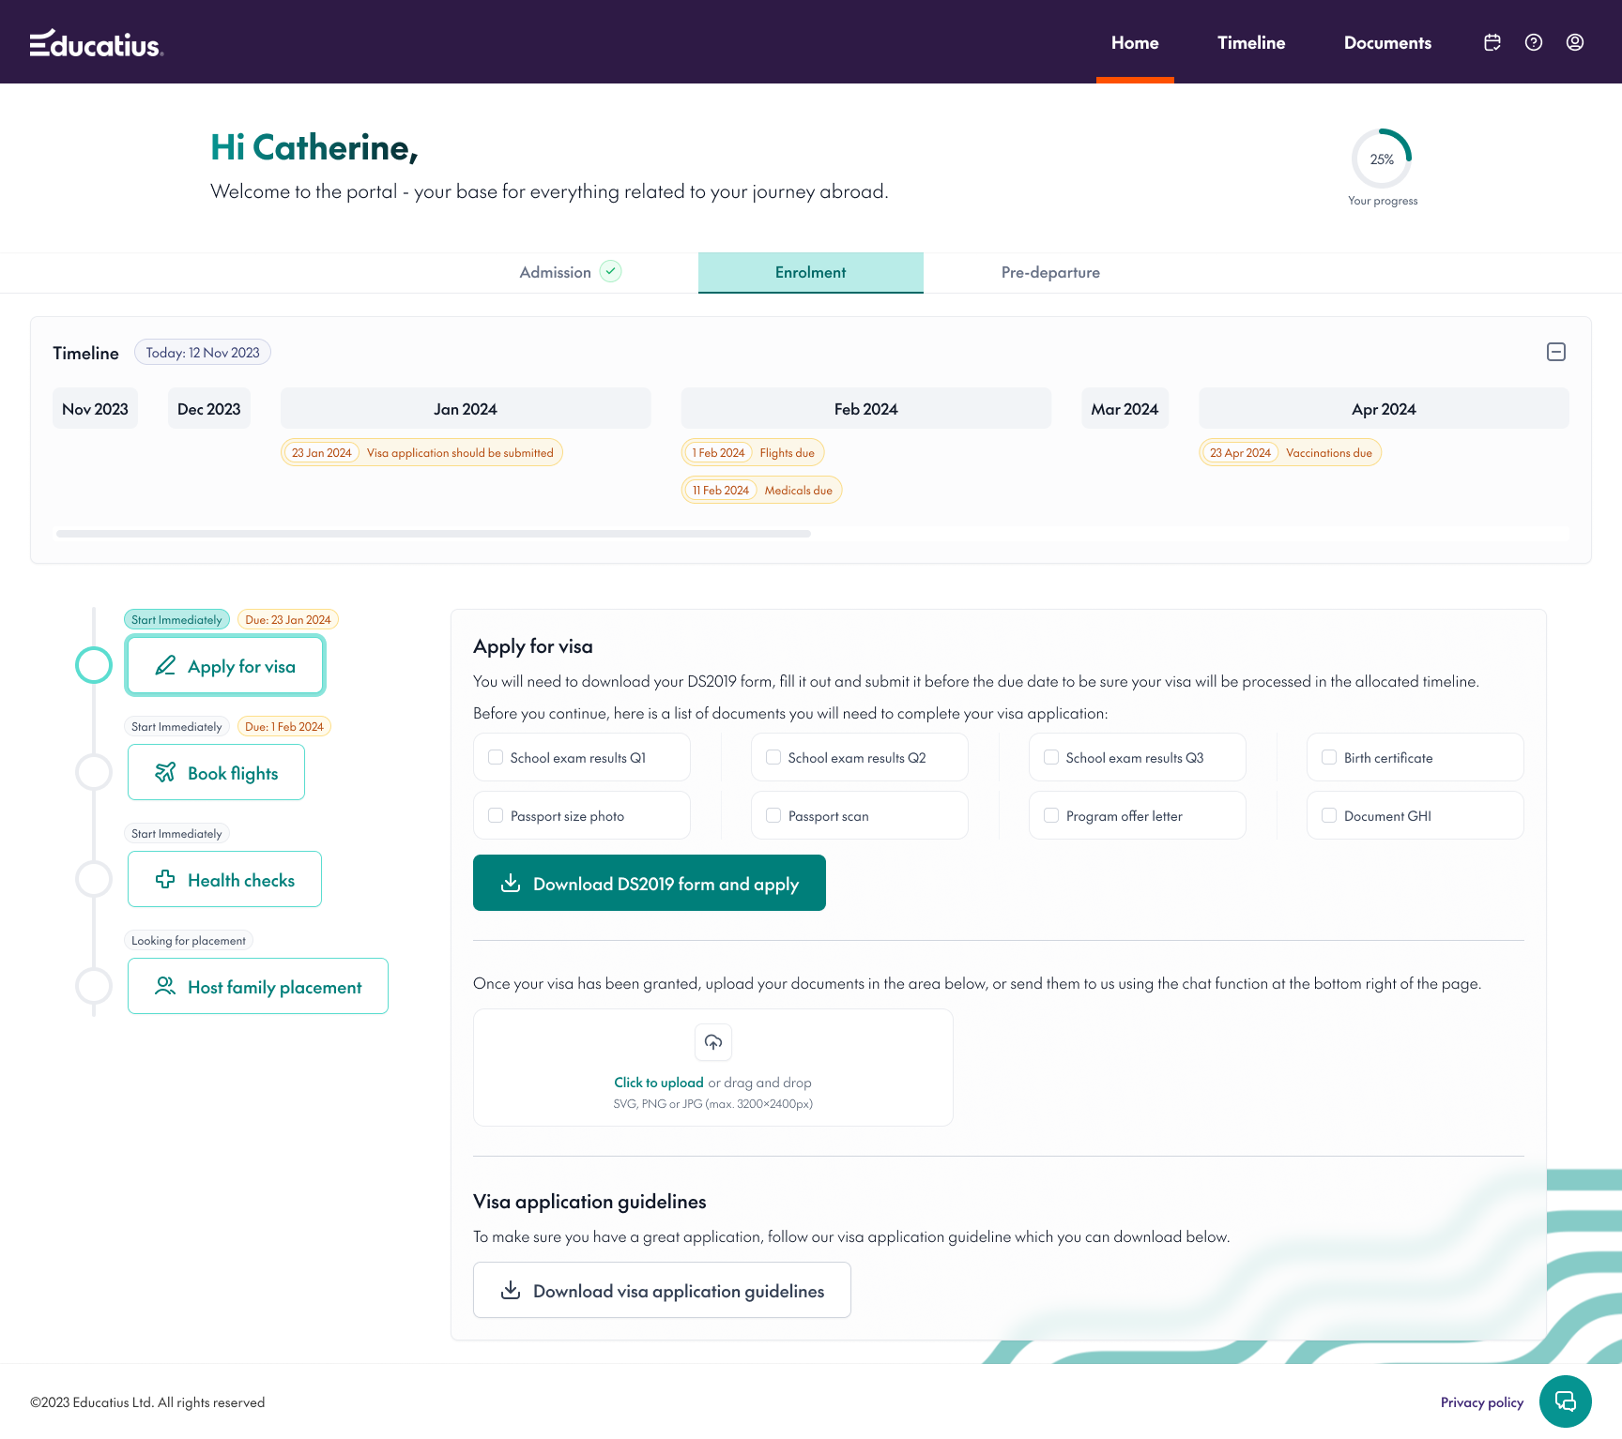Image resolution: width=1622 pixels, height=1439 pixels.
Task: Click the timeline horizontal scrollbar
Action: coord(434,534)
